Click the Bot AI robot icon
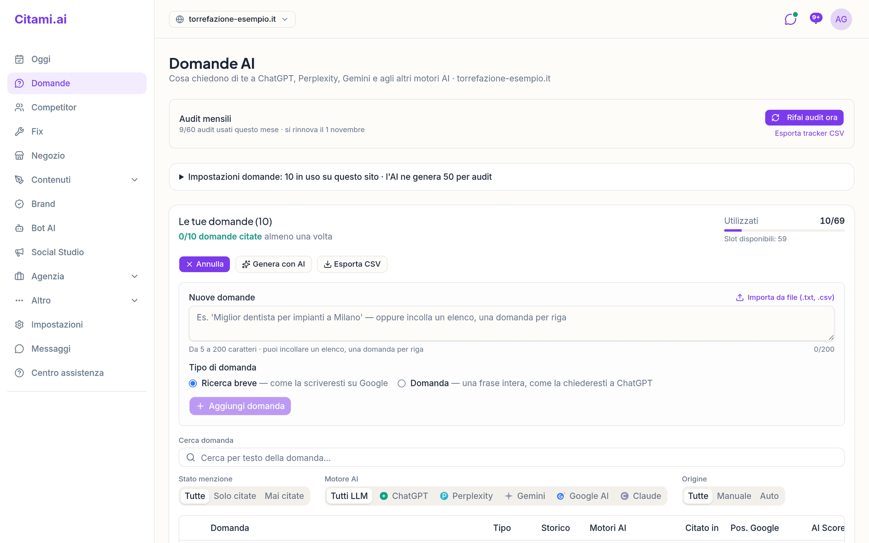The height and width of the screenshot is (543, 869). coord(19,228)
